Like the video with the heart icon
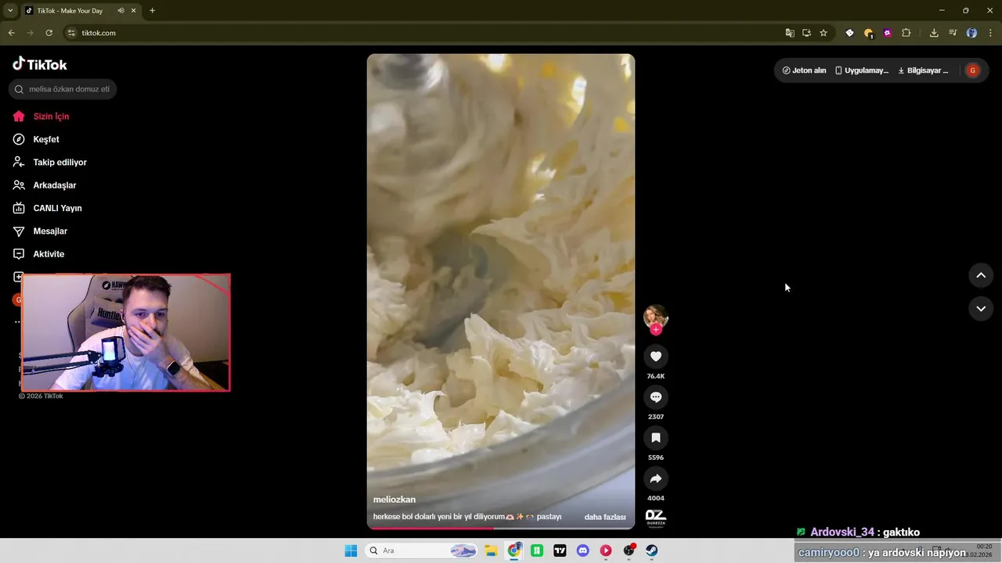 click(656, 357)
